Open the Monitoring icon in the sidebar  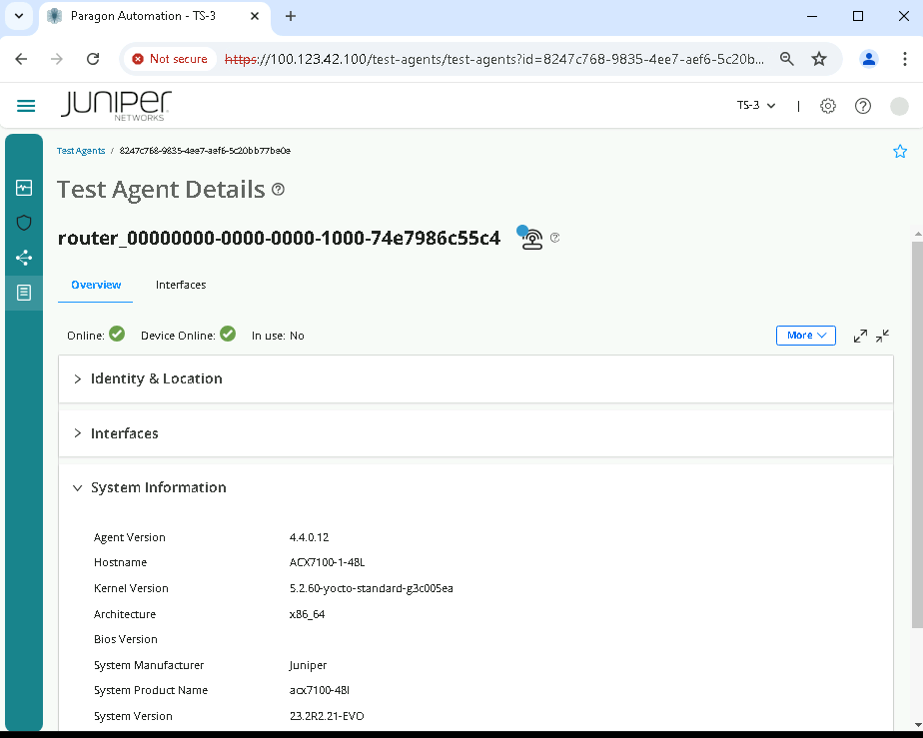tap(23, 186)
